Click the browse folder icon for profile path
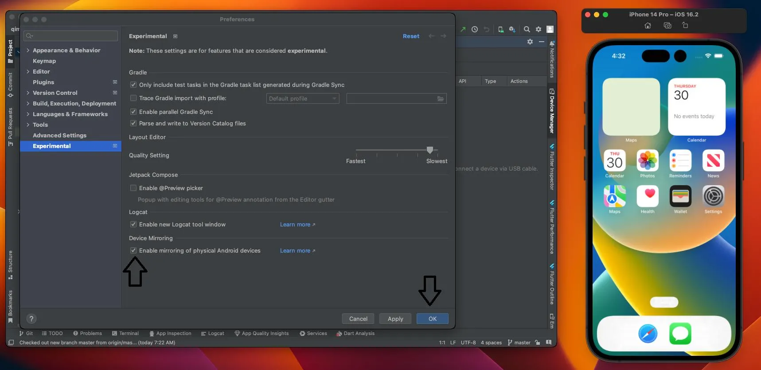The image size is (761, 370). tap(441, 99)
